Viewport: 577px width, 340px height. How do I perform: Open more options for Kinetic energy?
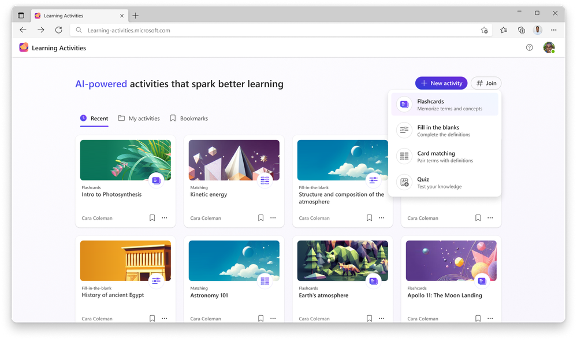273,217
